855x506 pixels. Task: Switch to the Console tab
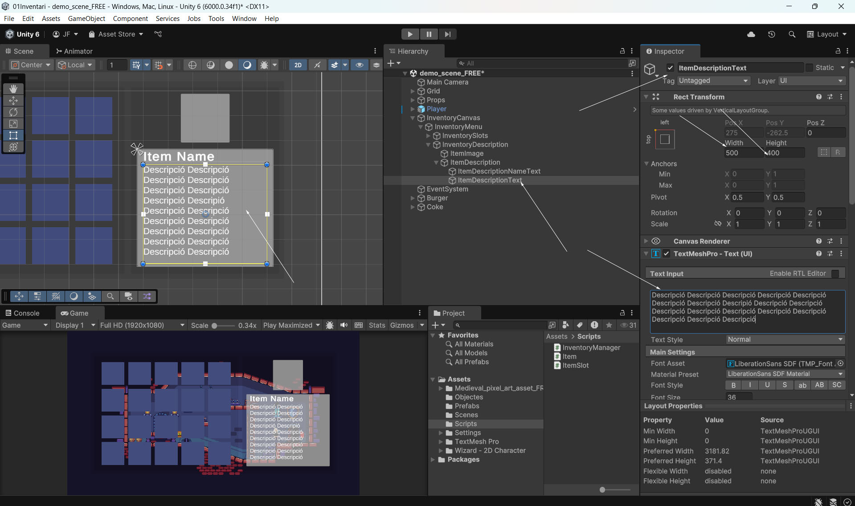(x=23, y=313)
